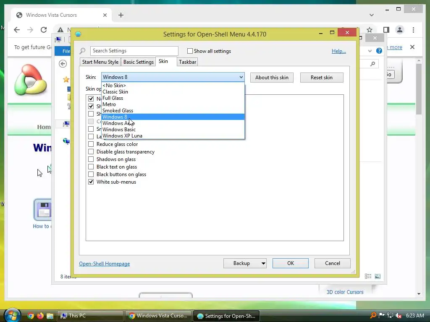Switch Explorer to large icons view
The height and width of the screenshot is (322, 430).
[x=378, y=276]
